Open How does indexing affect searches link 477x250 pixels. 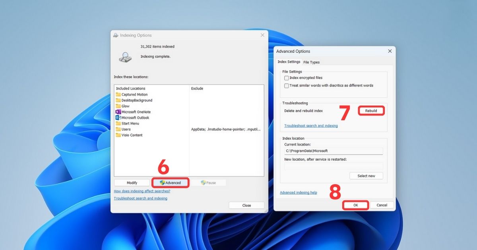[142, 191]
